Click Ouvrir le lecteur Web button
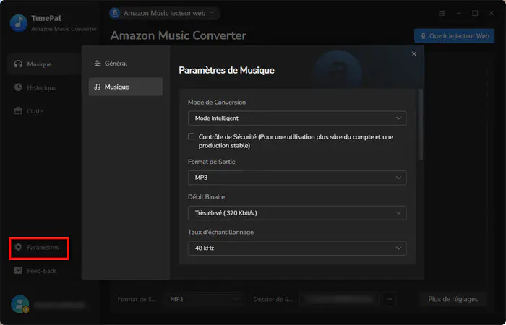Viewport: 506px width, 325px height. [454, 36]
